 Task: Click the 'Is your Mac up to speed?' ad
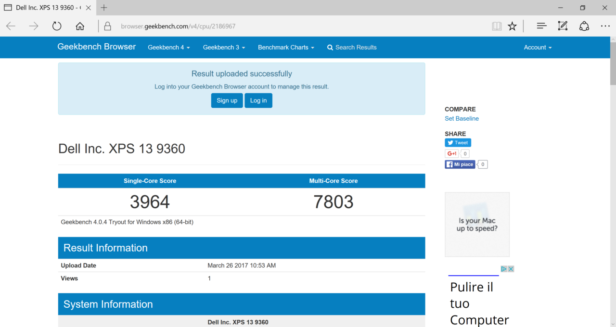(x=477, y=225)
